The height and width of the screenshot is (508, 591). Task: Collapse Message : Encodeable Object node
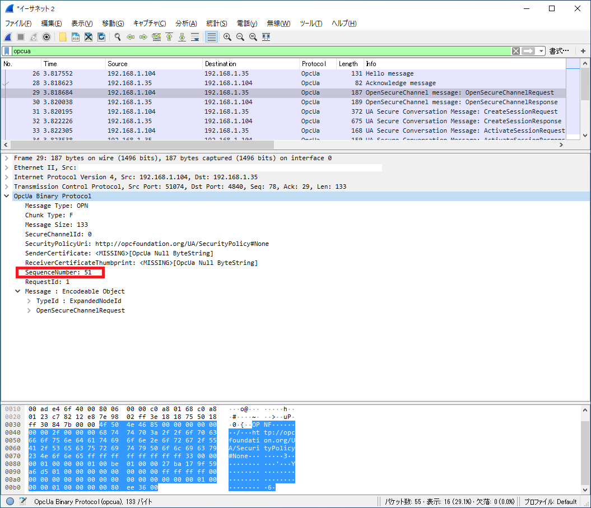(18, 291)
